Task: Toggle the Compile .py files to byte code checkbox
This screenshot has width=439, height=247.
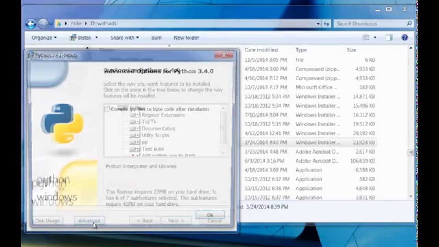Action: (107, 109)
